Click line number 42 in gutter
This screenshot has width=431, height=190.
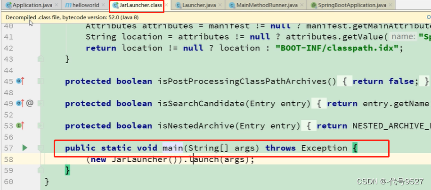(x=8, y=48)
